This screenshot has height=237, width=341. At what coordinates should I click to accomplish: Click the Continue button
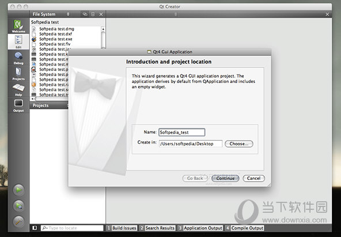point(225,178)
